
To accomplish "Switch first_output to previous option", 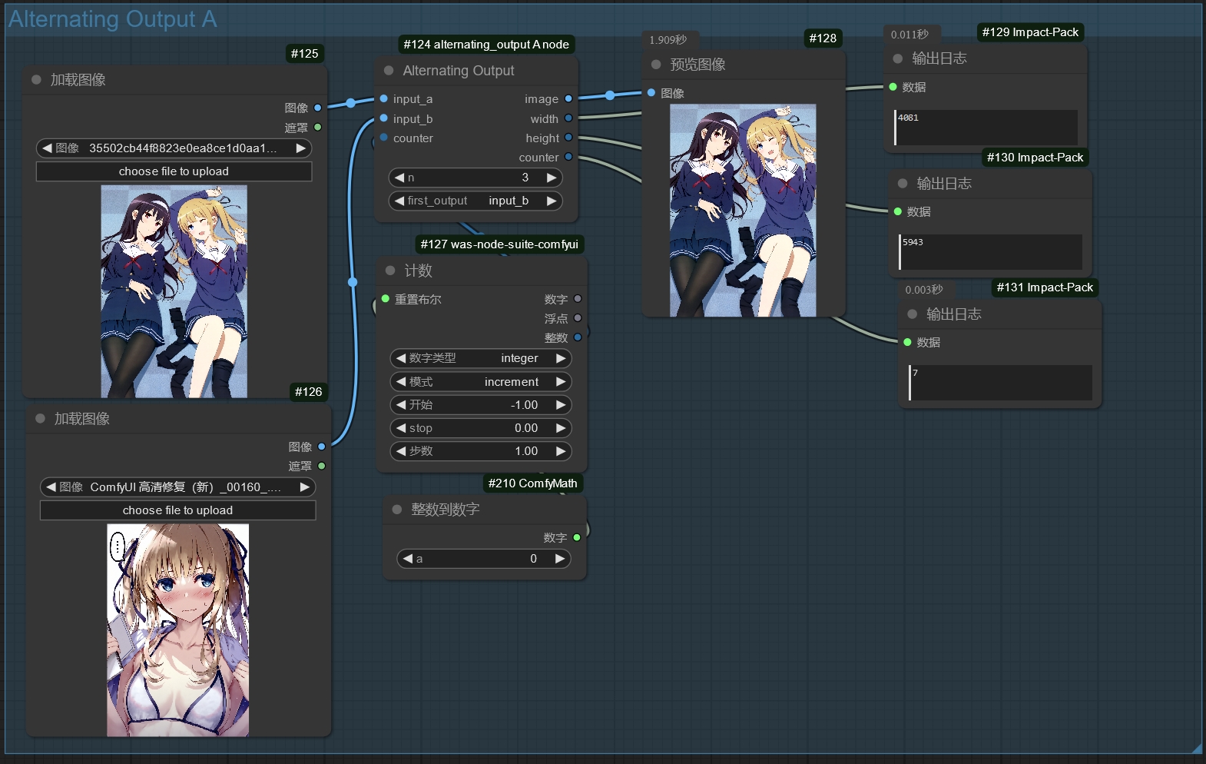I will point(399,201).
